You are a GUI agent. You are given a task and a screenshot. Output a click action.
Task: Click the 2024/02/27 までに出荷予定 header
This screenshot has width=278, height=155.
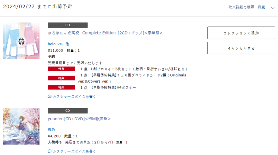[x=38, y=7]
